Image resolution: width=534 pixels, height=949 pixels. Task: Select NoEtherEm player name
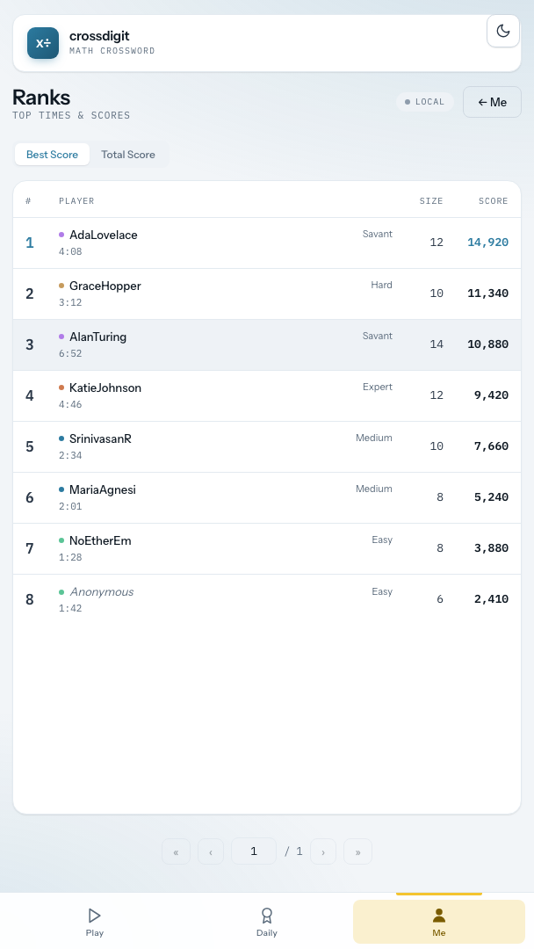click(x=100, y=540)
